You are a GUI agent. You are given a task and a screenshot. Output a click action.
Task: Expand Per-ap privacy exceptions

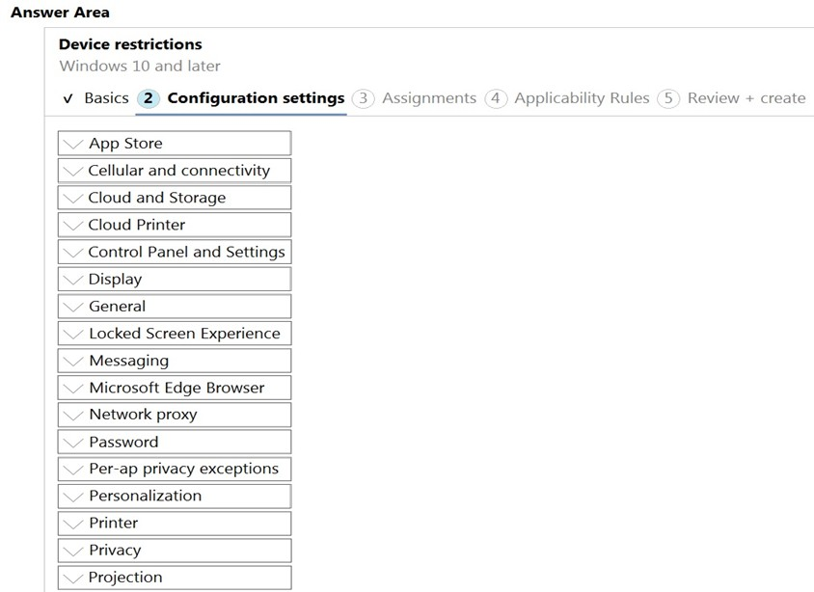[x=175, y=469]
